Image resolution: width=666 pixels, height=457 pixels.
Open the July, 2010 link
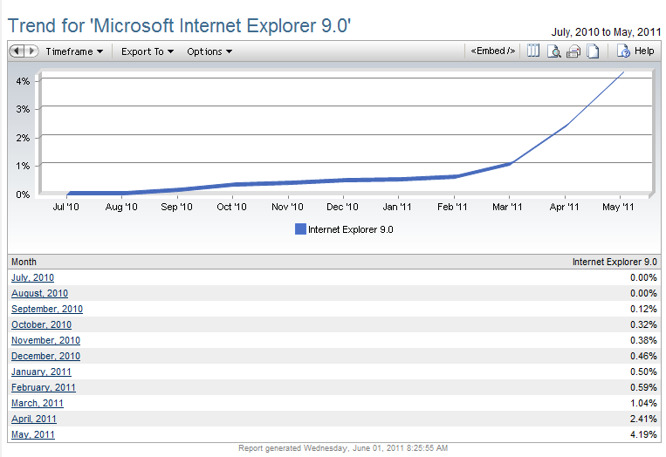coord(32,277)
